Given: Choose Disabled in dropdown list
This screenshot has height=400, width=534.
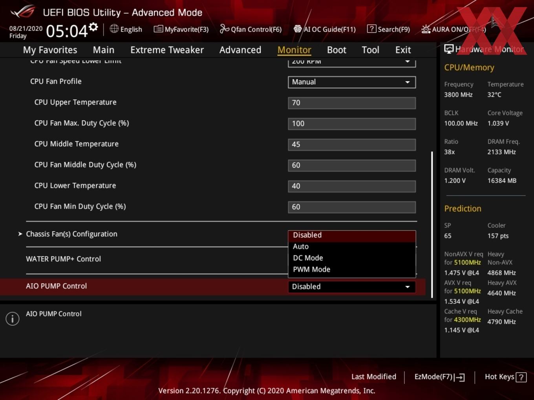Looking at the screenshot, I should tap(352, 235).
